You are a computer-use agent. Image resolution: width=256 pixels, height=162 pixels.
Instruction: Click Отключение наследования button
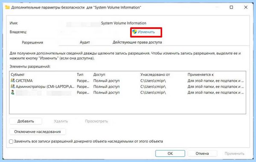[38, 132]
